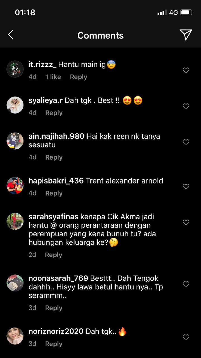Go back using the left arrow

(11, 35)
